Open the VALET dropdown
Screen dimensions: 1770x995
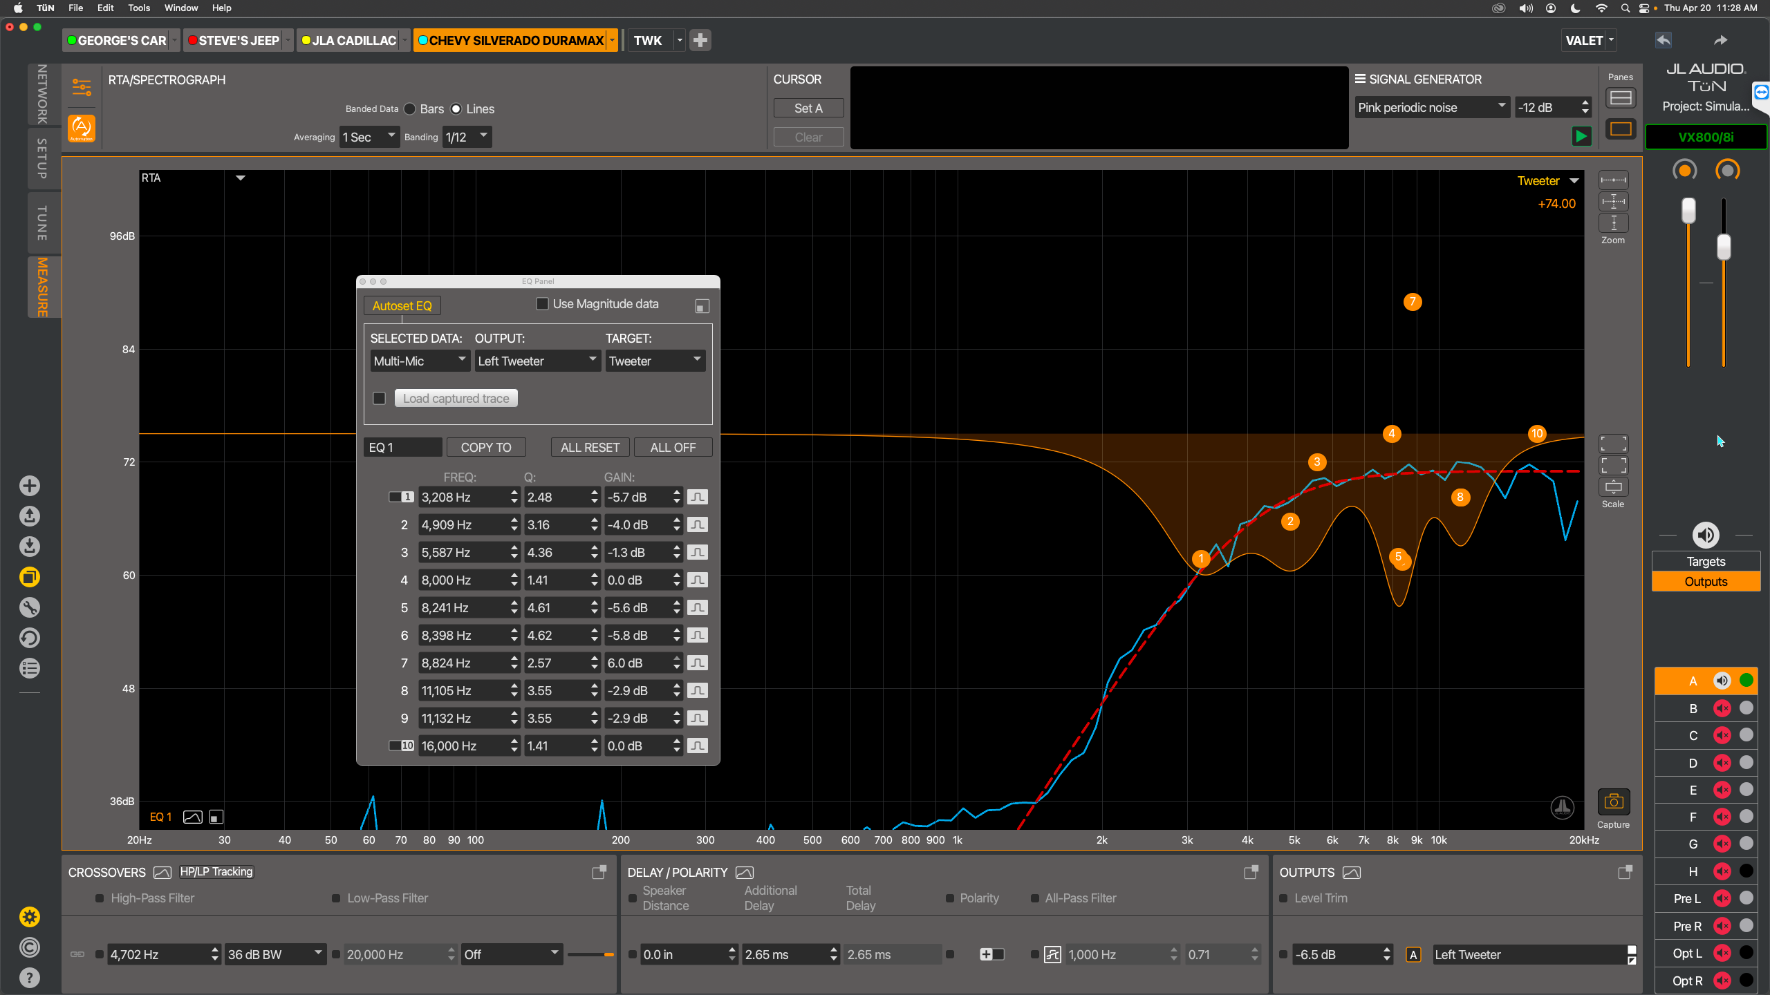tap(1590, 40)
